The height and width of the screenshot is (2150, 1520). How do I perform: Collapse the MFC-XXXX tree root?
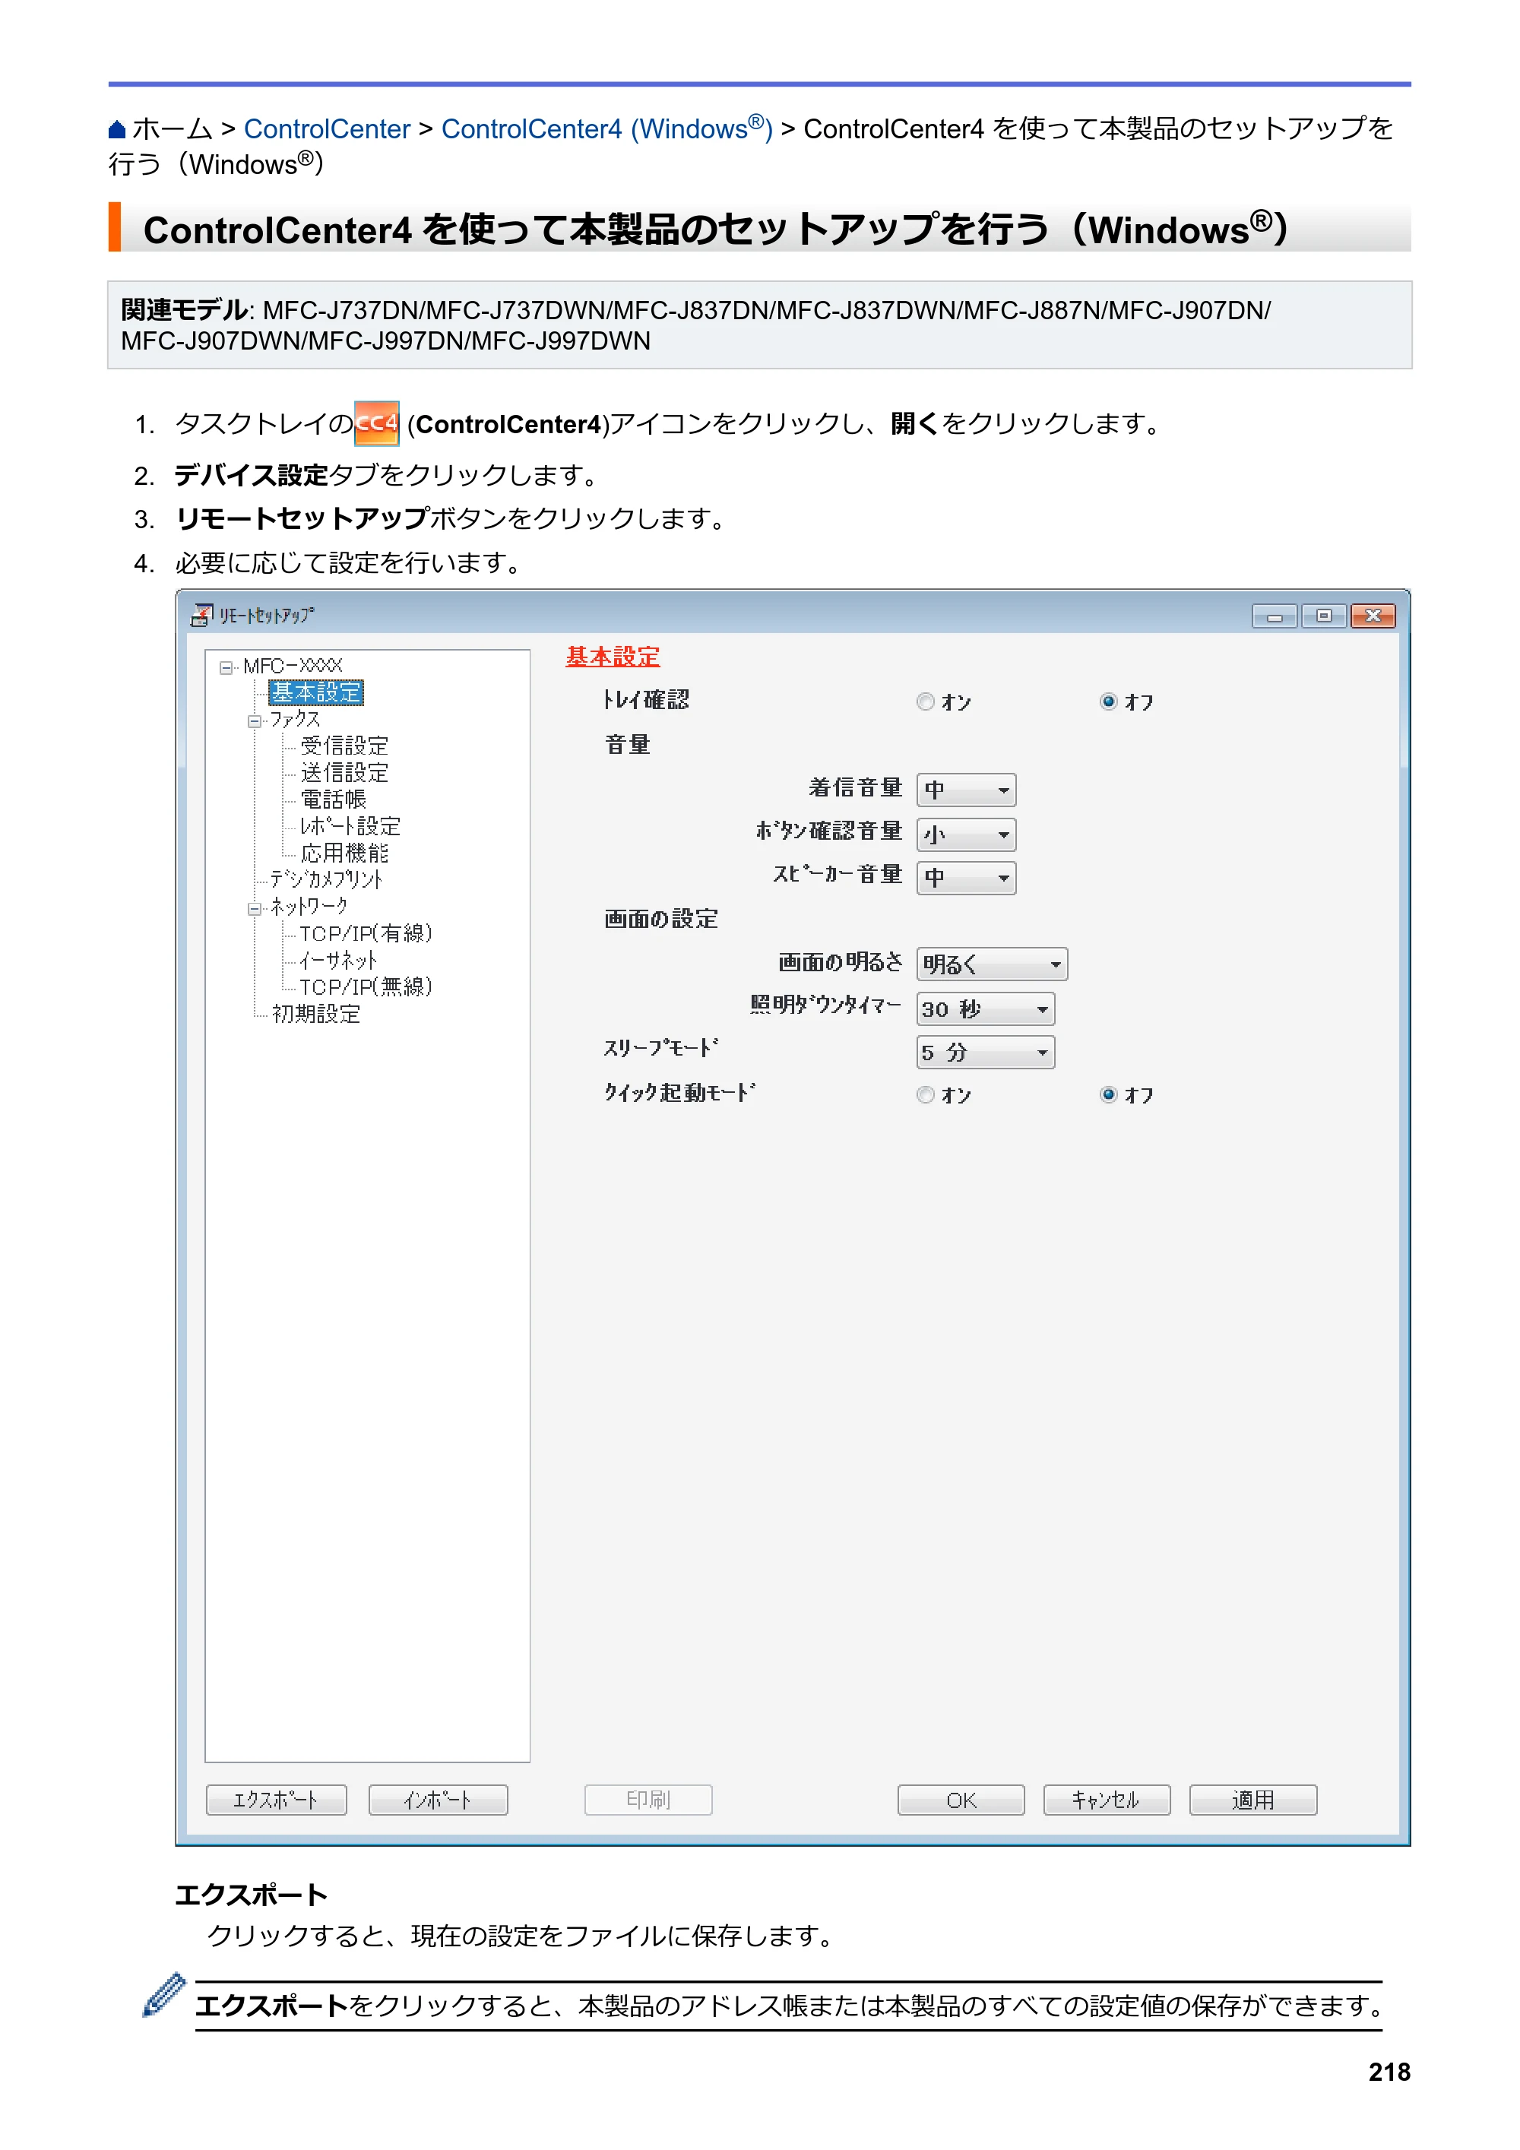pos(226,668)
